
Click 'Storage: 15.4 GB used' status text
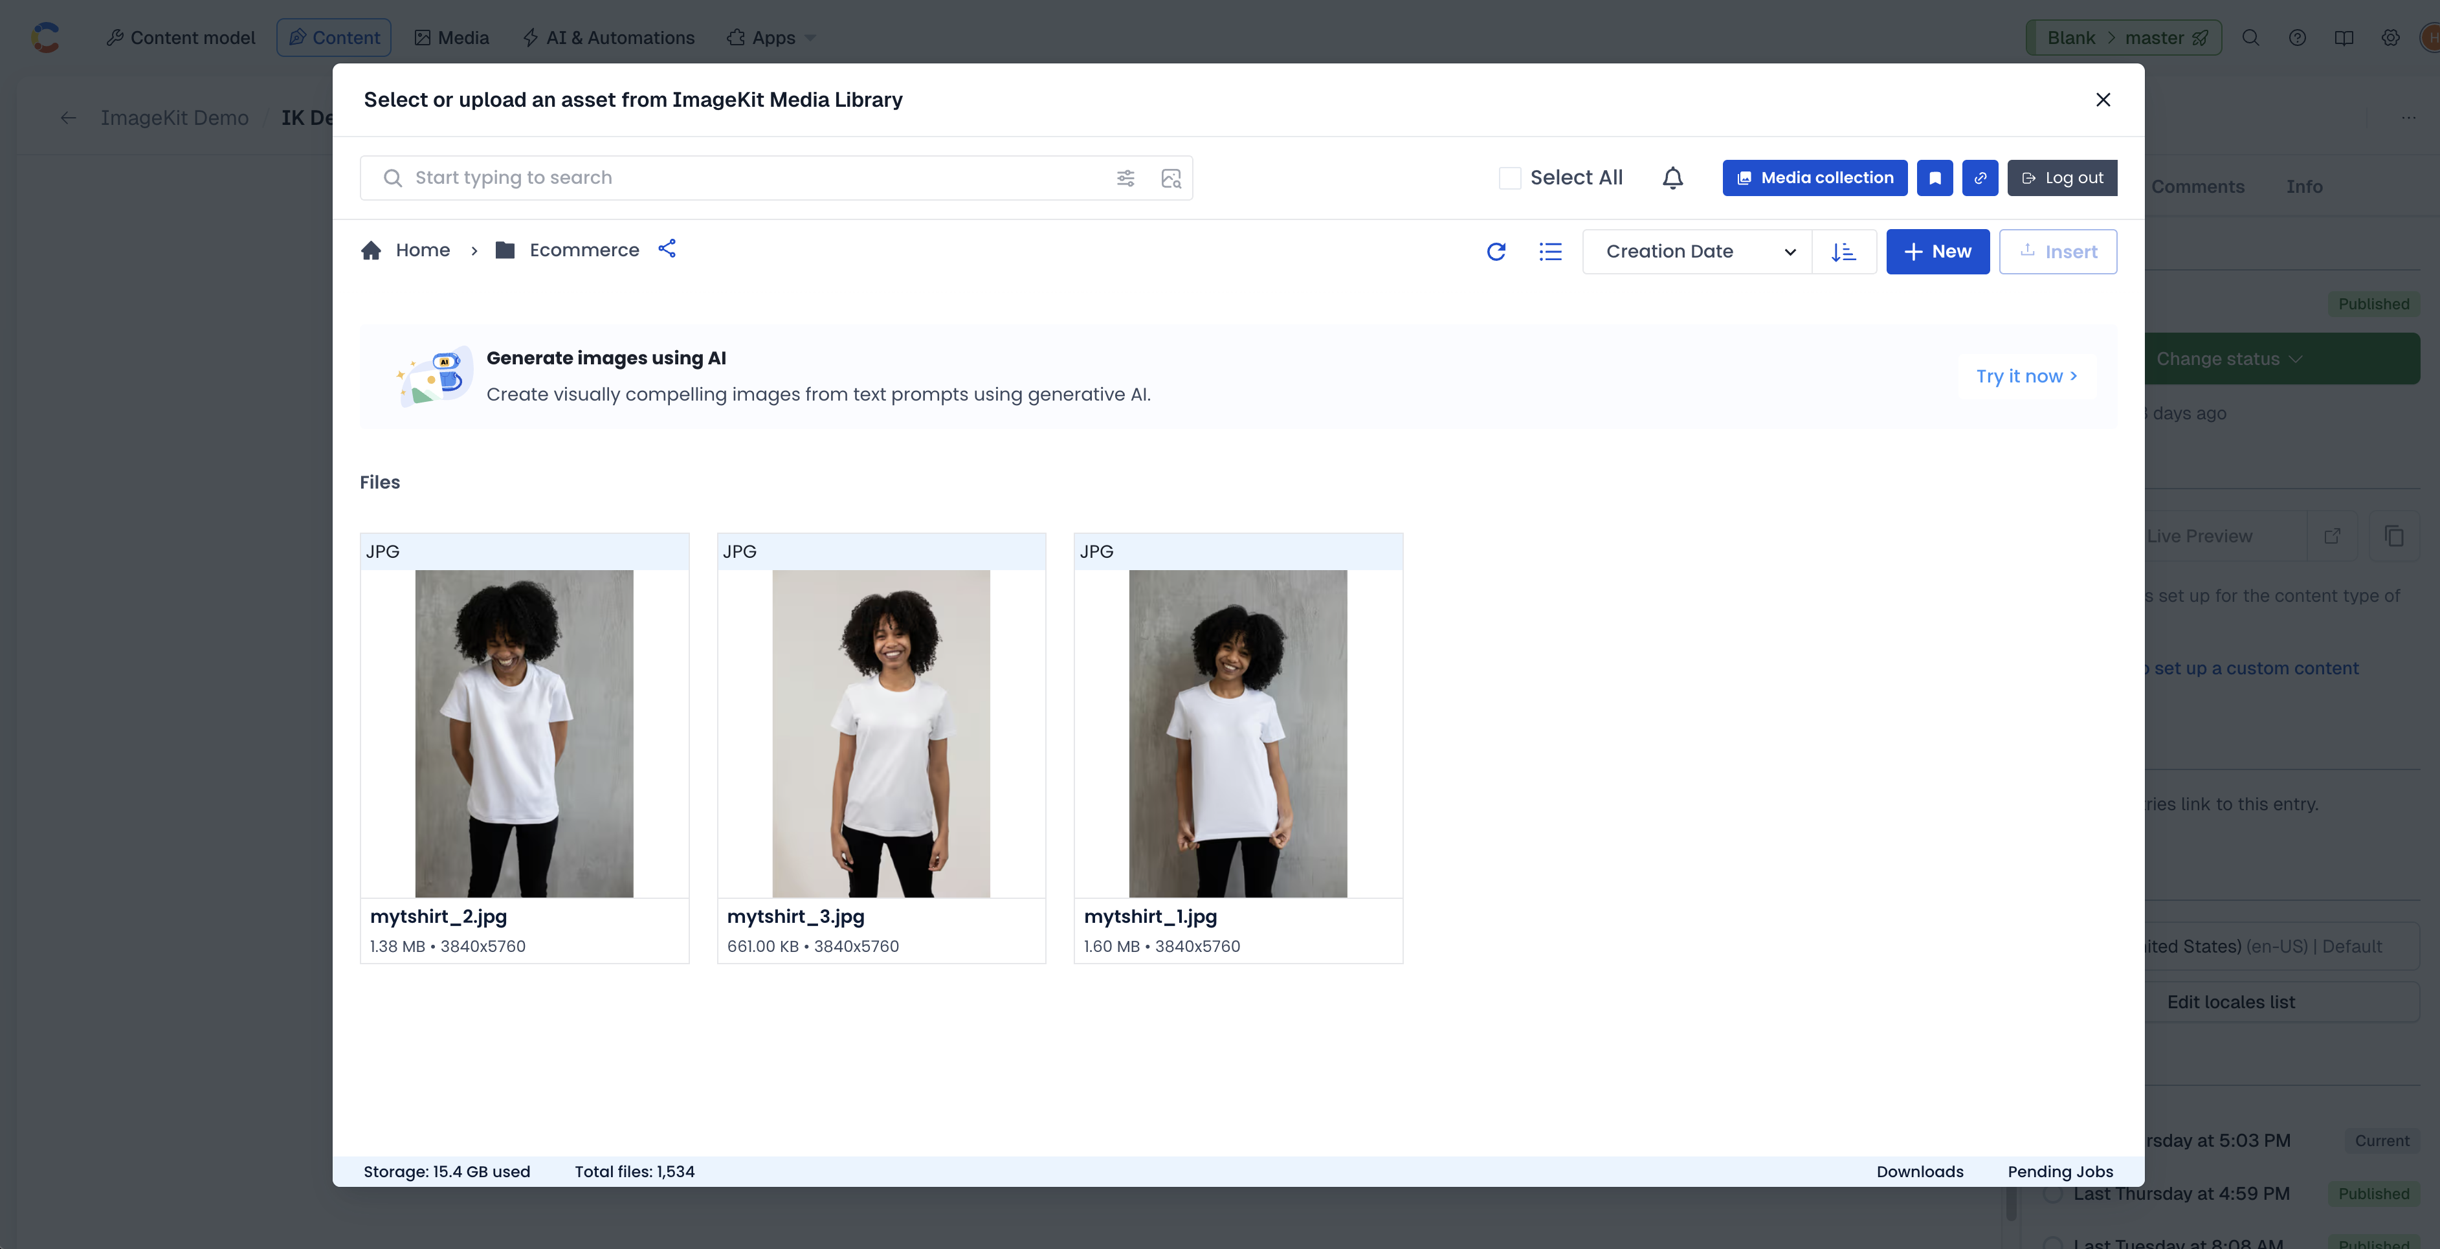tap(447, 1171)
